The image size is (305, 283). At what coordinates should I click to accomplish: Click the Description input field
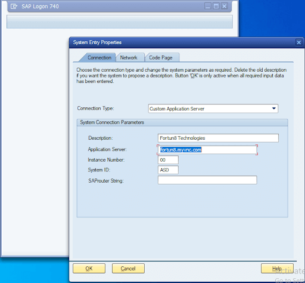pos(218,138)
